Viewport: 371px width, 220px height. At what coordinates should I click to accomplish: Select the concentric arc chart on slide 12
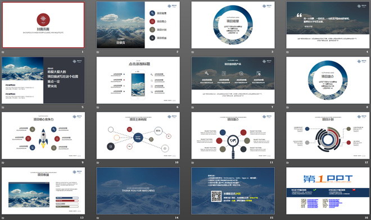pos(328,140)
